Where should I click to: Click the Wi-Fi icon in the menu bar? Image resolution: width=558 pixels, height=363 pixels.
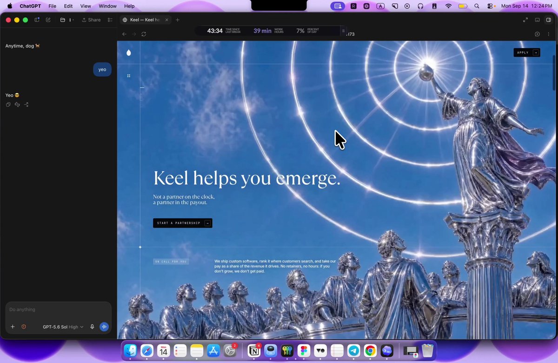(x=448, y=6)
